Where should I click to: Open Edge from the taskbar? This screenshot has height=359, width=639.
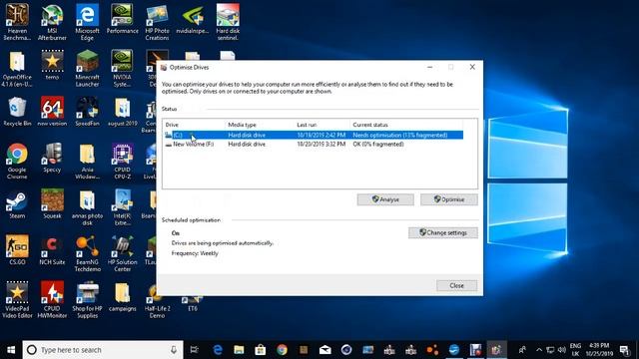[218, 350]
